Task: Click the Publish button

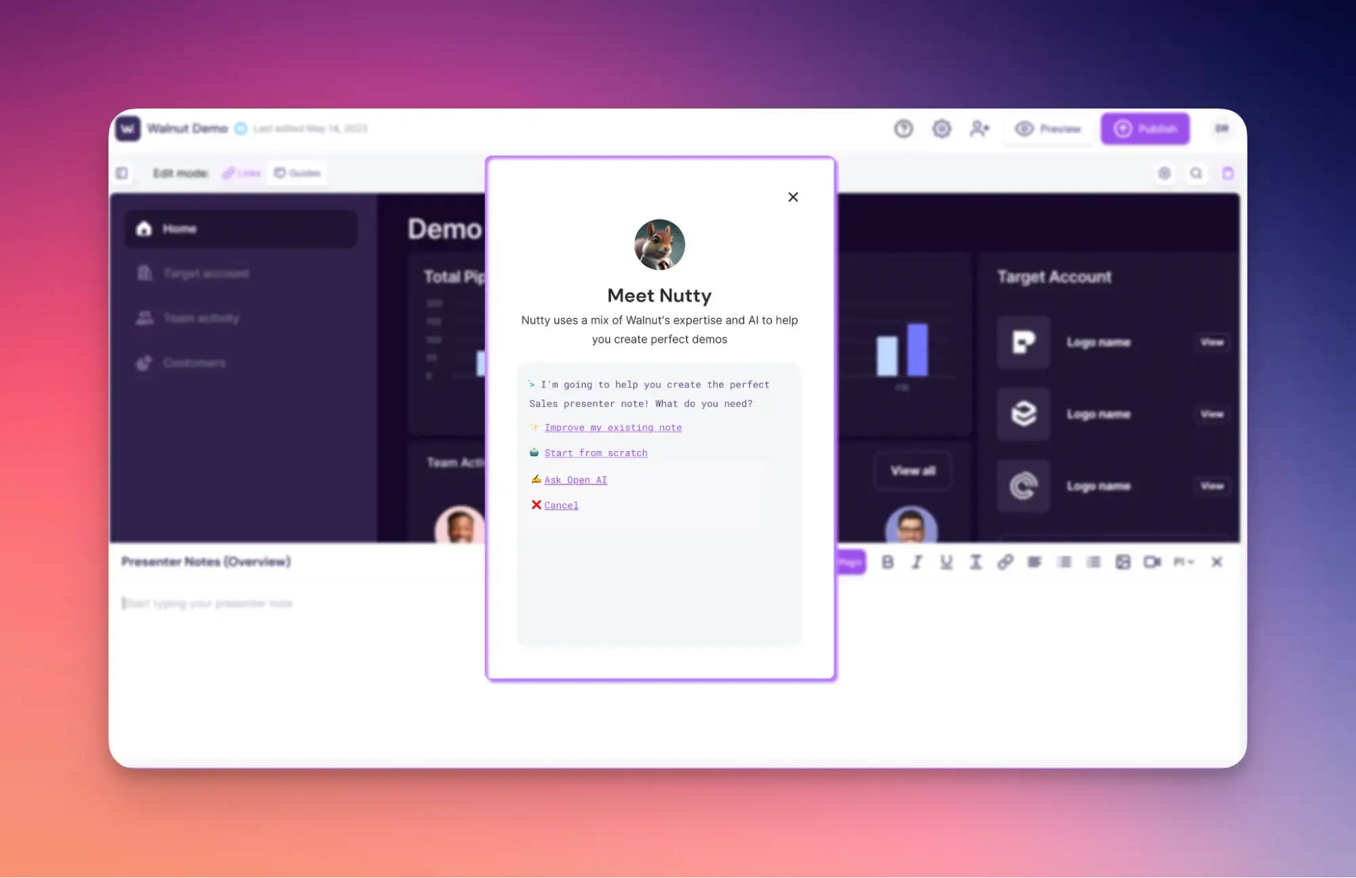Action: tap(1144, 128)
